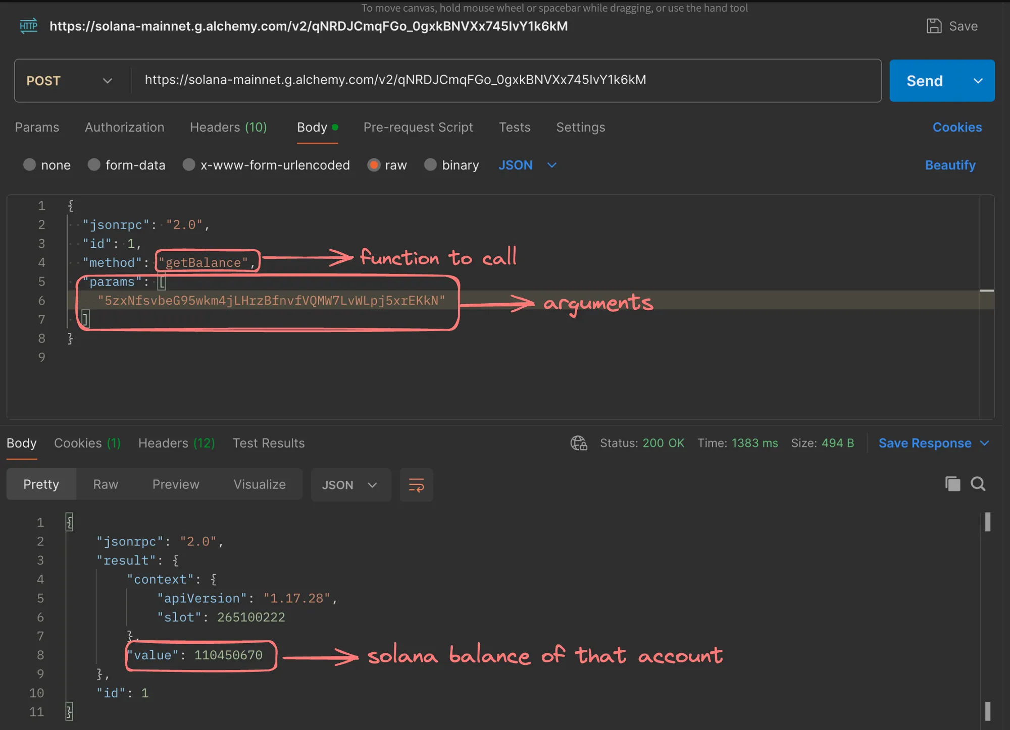This screenshot has height=730, width=1010.
Task: Click the network globe lock icon
Action: click(x=579, y=443)
